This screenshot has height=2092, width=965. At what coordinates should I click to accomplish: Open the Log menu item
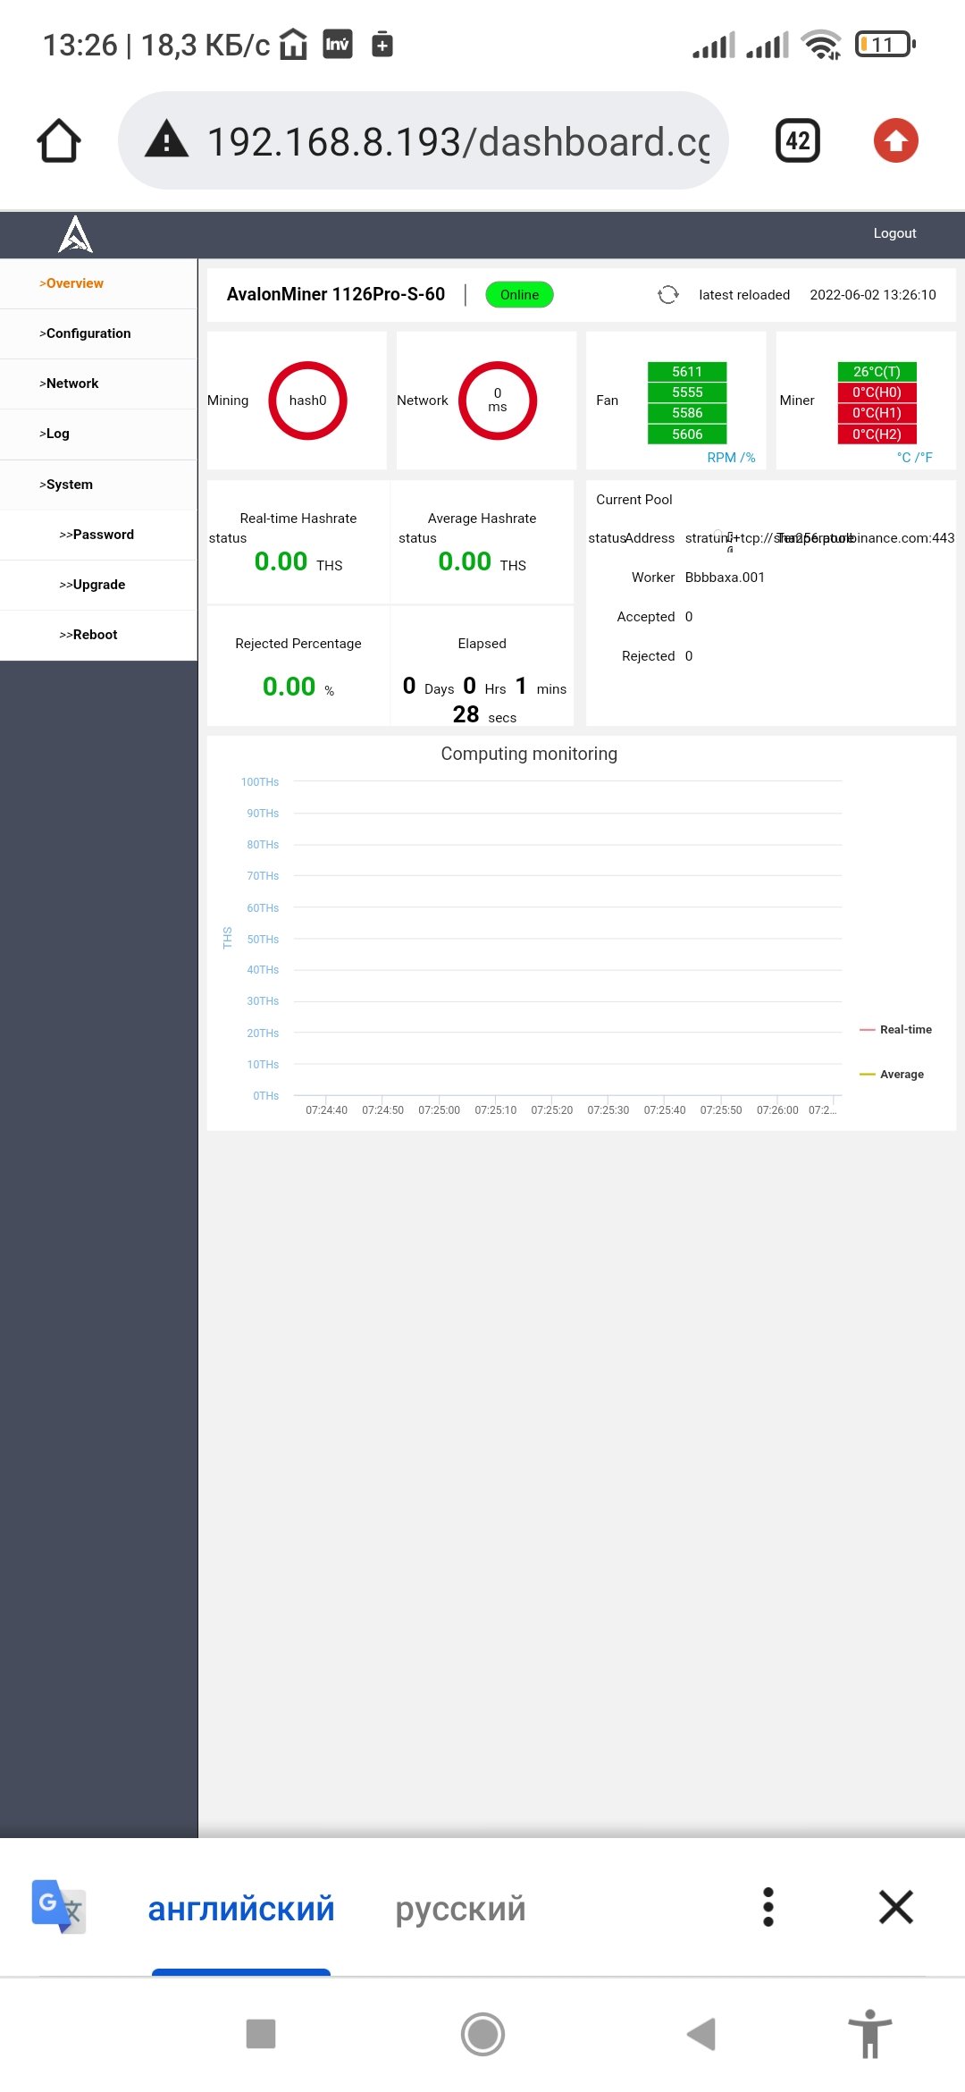tap(98, 434)
